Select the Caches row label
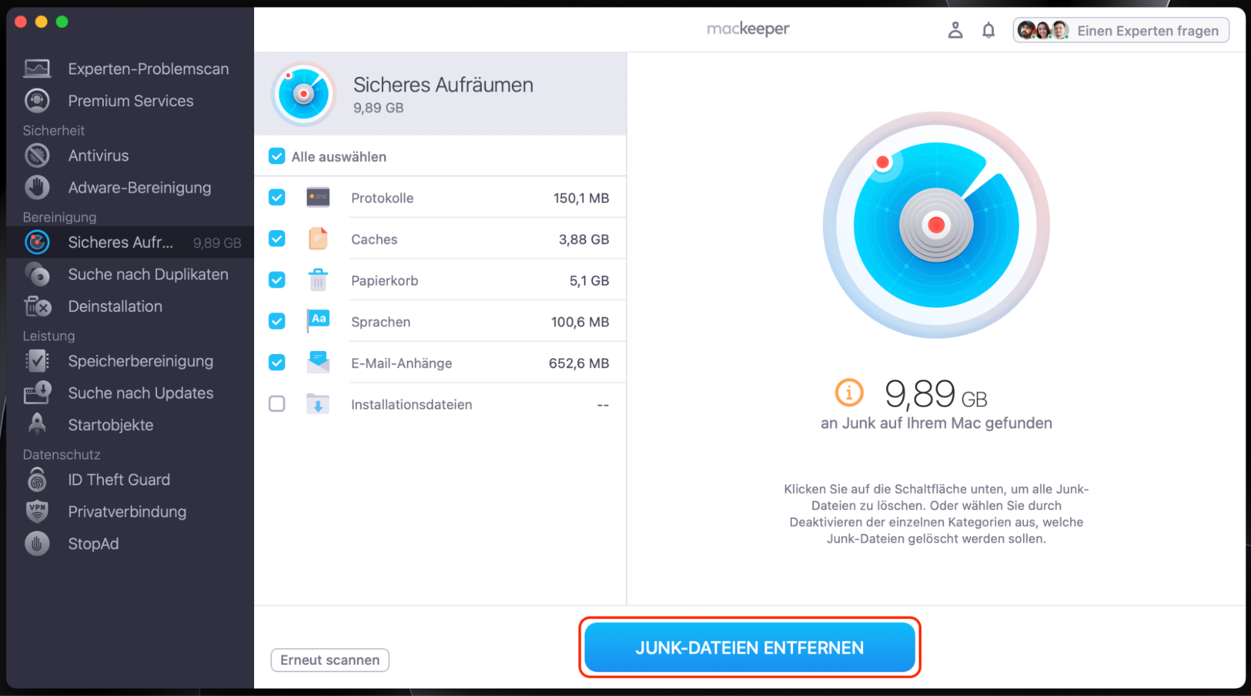 click(x=374, y=240)
